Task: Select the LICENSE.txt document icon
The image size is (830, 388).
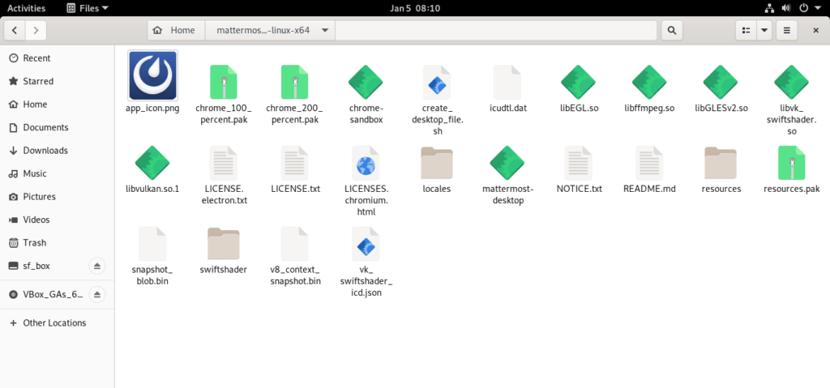Action: (x=294, y=163)
